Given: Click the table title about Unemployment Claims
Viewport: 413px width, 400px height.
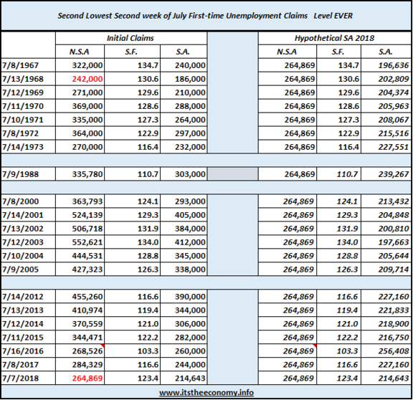Looking at the screenshot, I should point(205,16).
